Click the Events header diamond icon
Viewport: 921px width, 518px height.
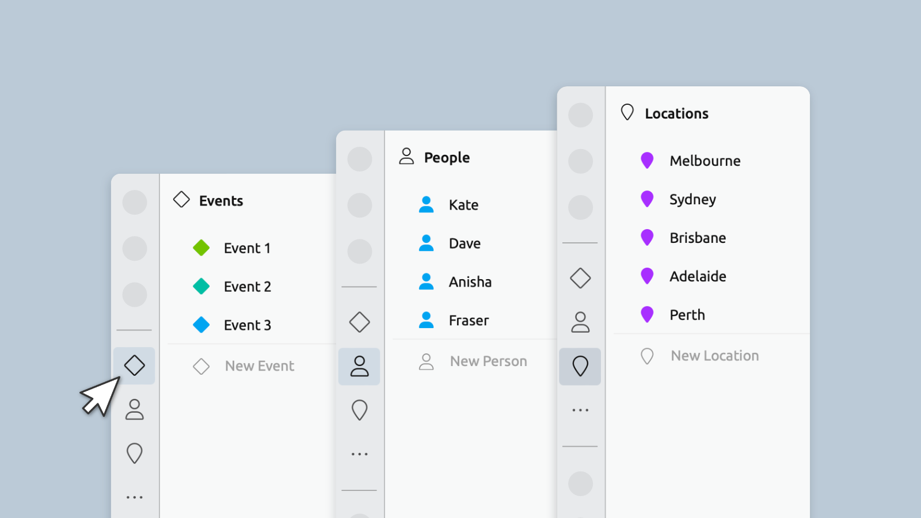(181, 200)
